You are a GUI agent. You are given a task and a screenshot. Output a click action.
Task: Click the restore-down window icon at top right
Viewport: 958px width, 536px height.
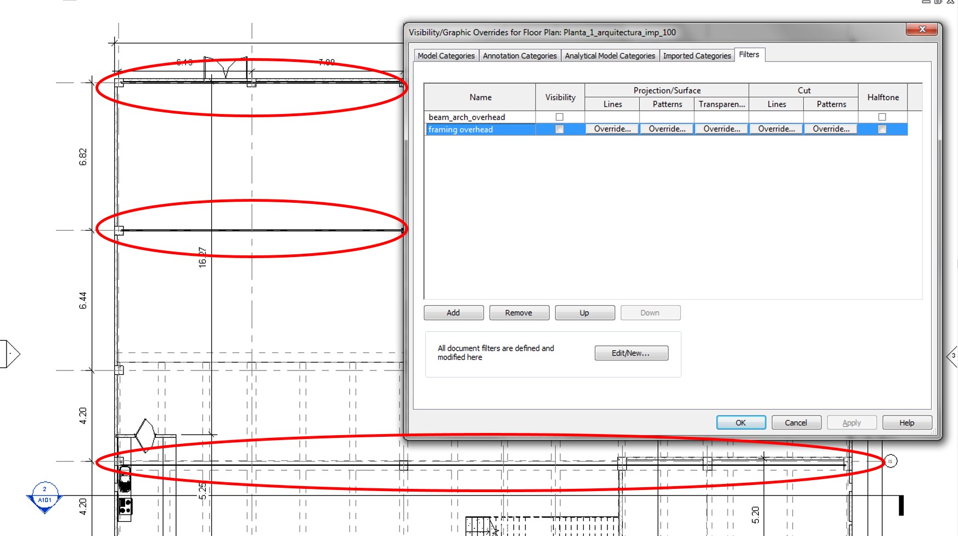[x=937, y=3]
